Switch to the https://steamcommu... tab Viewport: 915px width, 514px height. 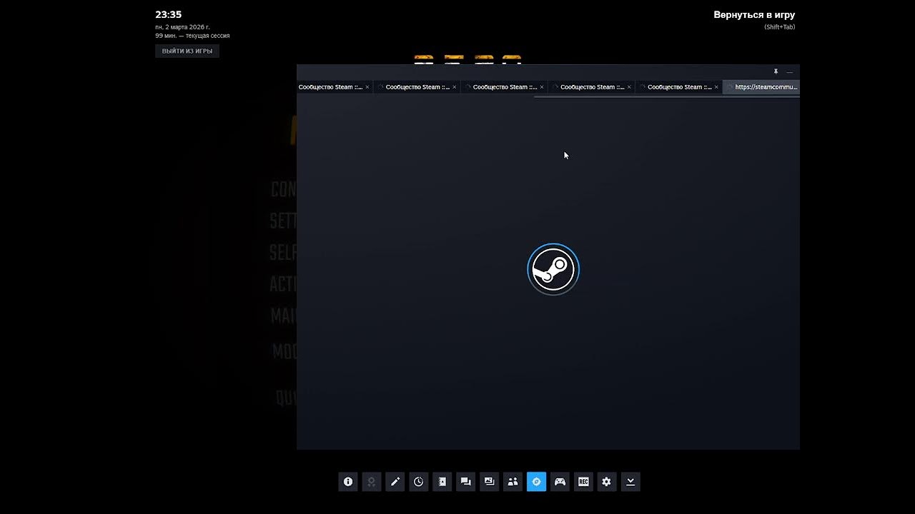tap(761, 87)
